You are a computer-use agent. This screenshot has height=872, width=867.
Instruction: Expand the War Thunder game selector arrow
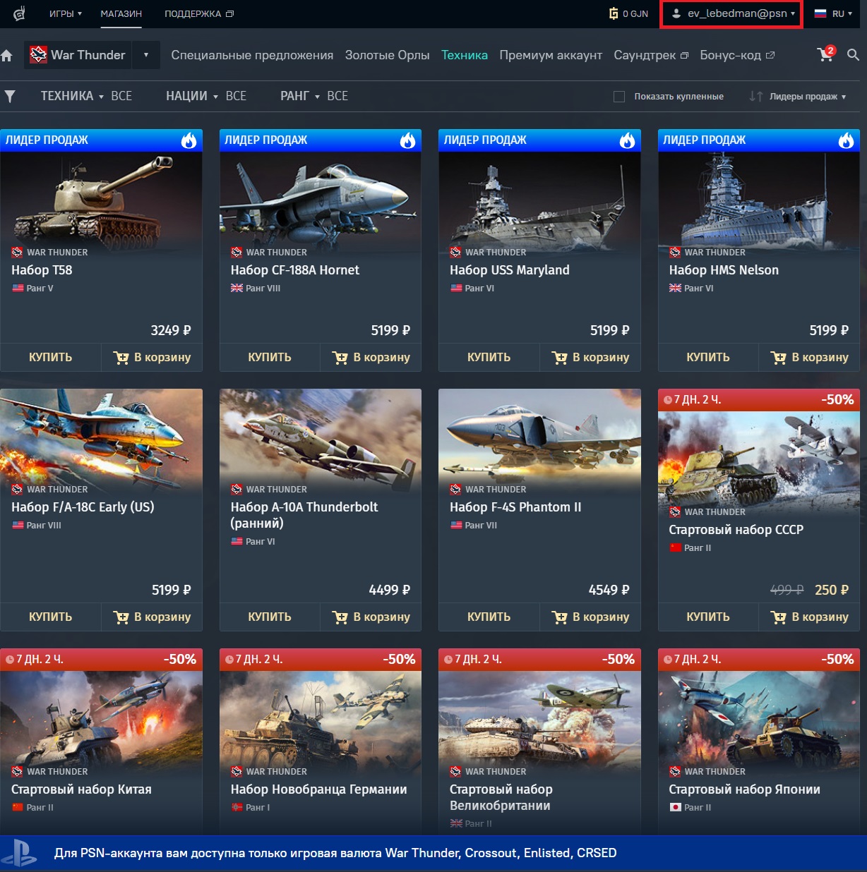coord(146,55)
